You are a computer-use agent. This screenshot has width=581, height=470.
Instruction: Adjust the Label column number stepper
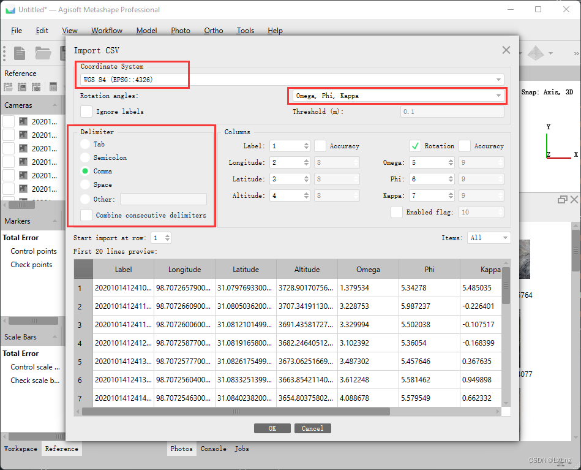click(306, 146)
